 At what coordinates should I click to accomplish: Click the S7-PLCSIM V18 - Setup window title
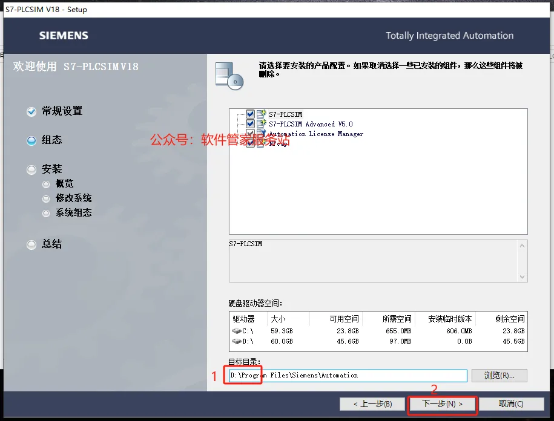tap(46, 10)
